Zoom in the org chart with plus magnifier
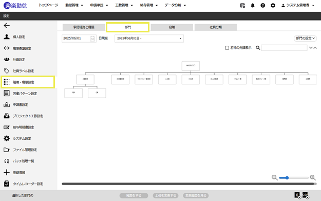Screen dimensions: 321x201 [x=313, y=178]
